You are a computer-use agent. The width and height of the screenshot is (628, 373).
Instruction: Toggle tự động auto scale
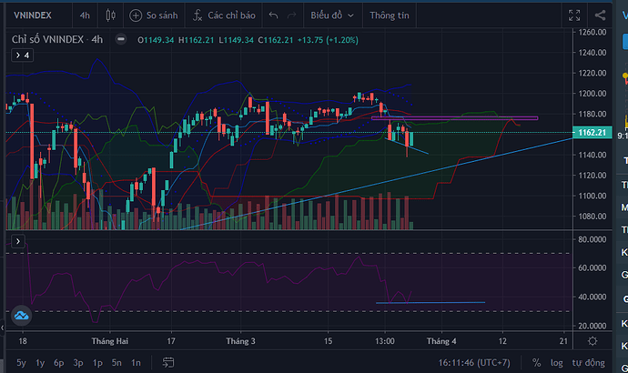click(587, 361)
